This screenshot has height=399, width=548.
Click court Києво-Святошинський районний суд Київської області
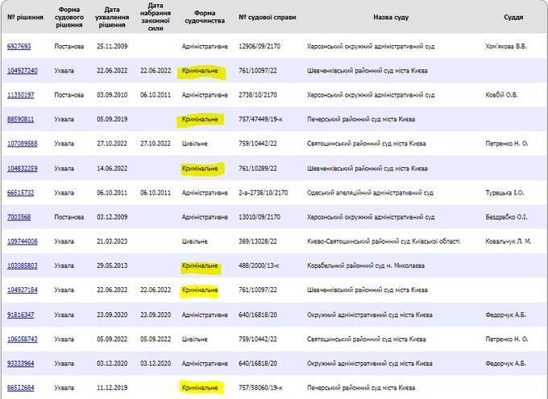pyautogui.click(x=384, y=241)
